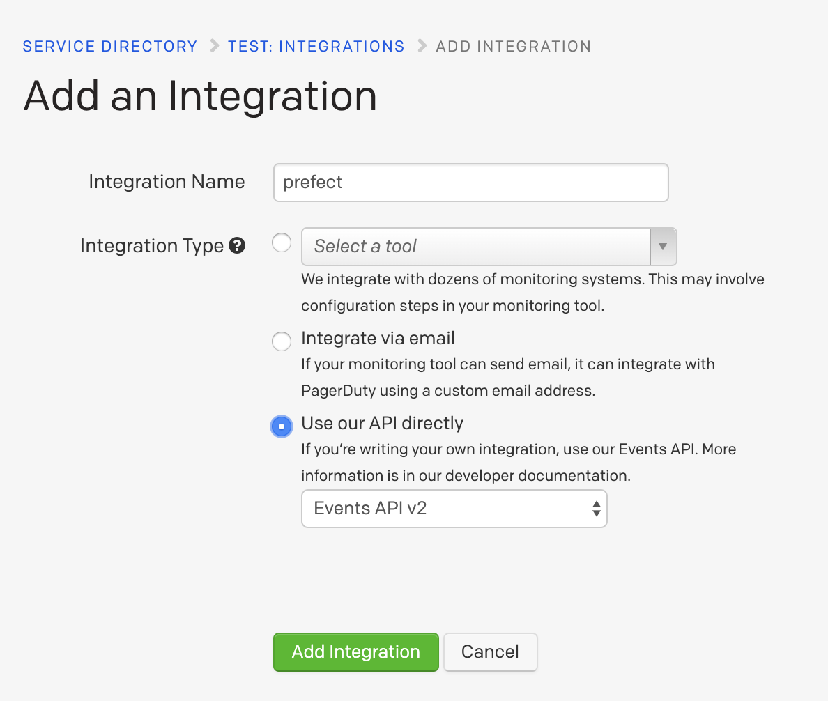Click the ADD INTEGRATION breadcrumb item
The width and height of the screenshot is (828, 701).
pos(513,47)
